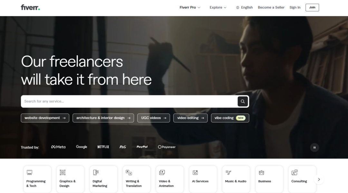Change language via English link
The image size is (348, 193).
pos(247,7)
